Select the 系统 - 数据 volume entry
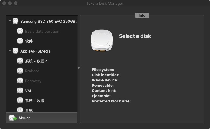 tap(35, 101)
